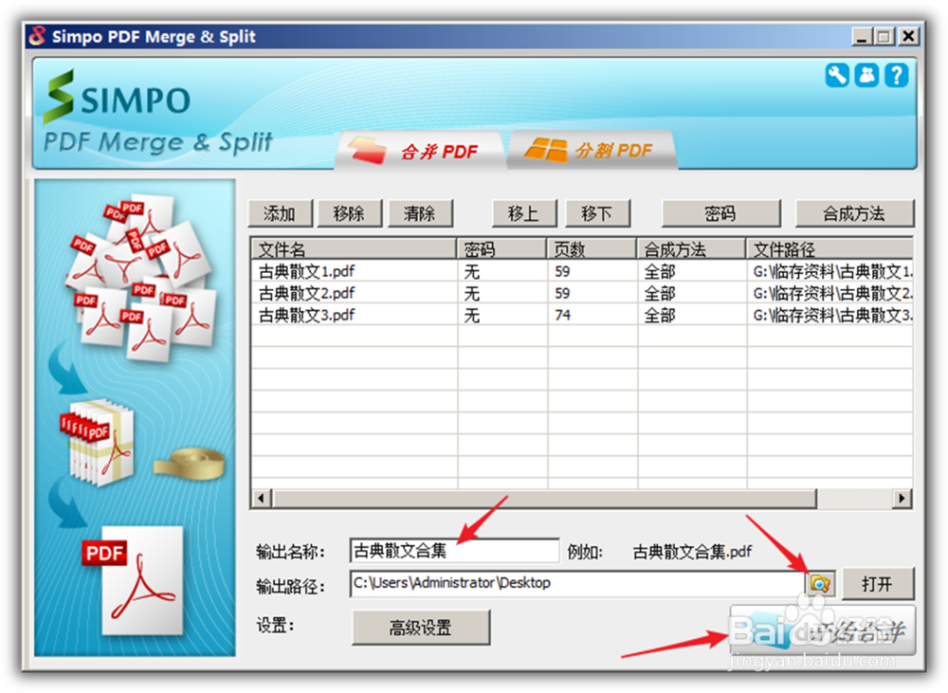Select the row 古典散文3.pdf
The height and width of the screenshot is (693, 948).
582,315
